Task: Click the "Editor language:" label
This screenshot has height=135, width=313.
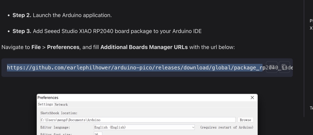Action: (55, 127)
